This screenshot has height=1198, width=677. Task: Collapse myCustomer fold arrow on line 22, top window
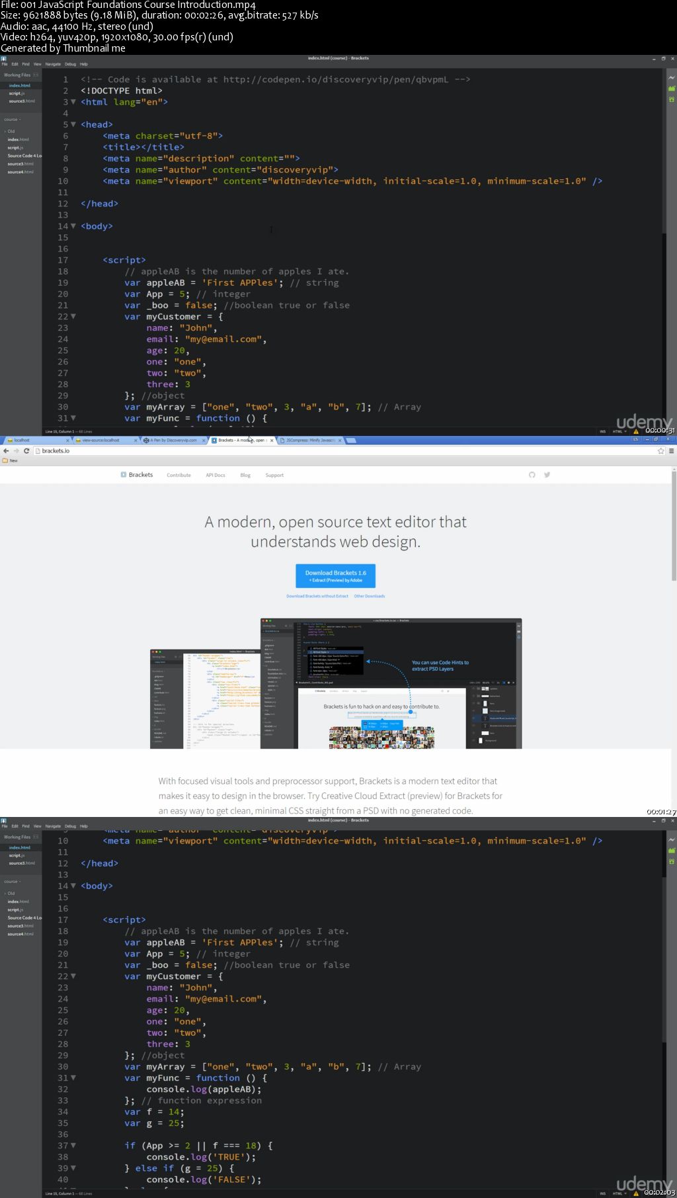tap(73, 316)
